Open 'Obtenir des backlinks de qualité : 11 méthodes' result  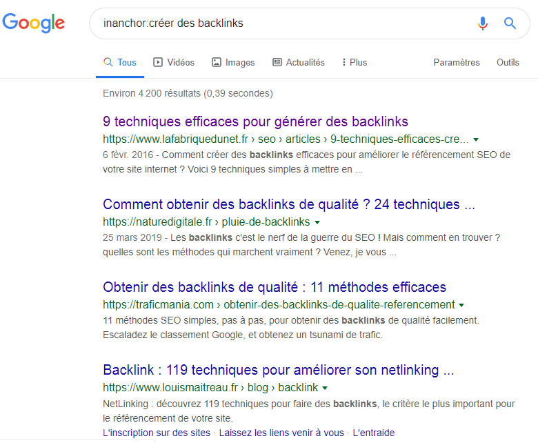[275, 287]
